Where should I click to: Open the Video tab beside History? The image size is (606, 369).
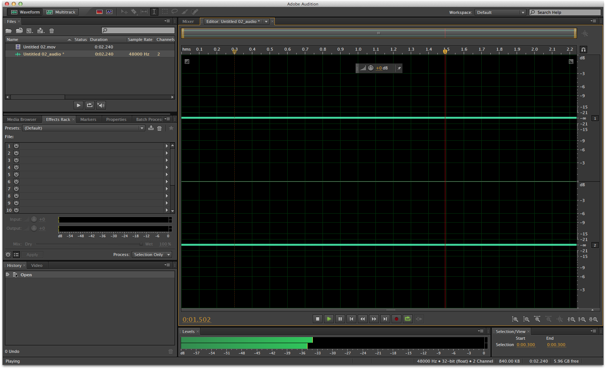[37, 265]
